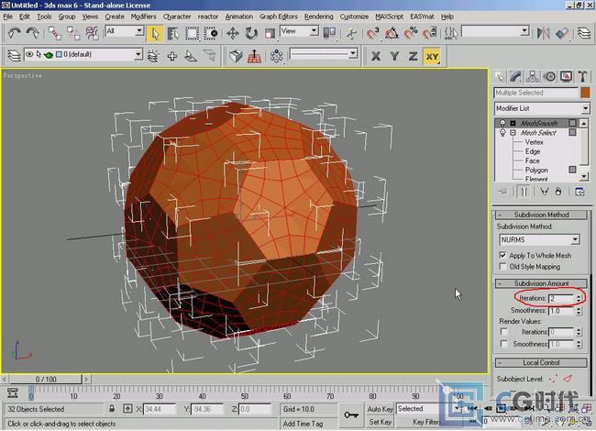
Task: Click the Iterations value field
Action: (561, 299)
